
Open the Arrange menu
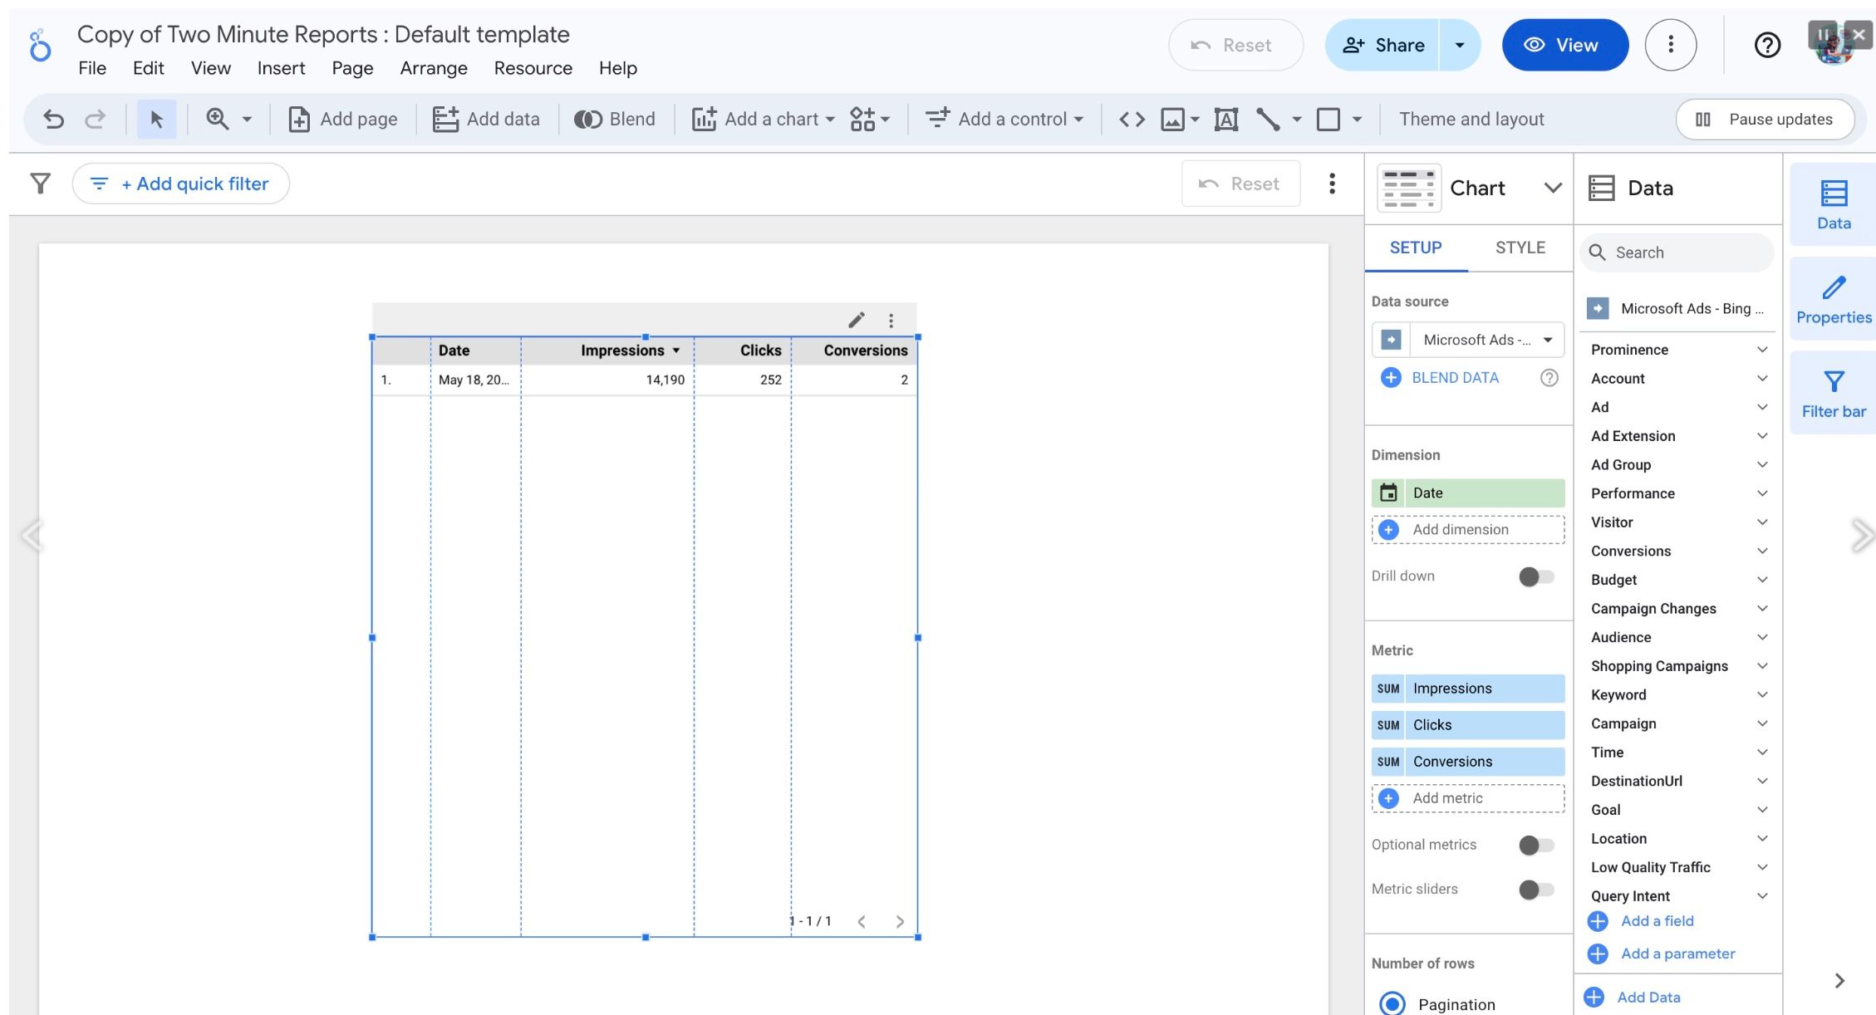pyautogui.click(x=433, y=68)
